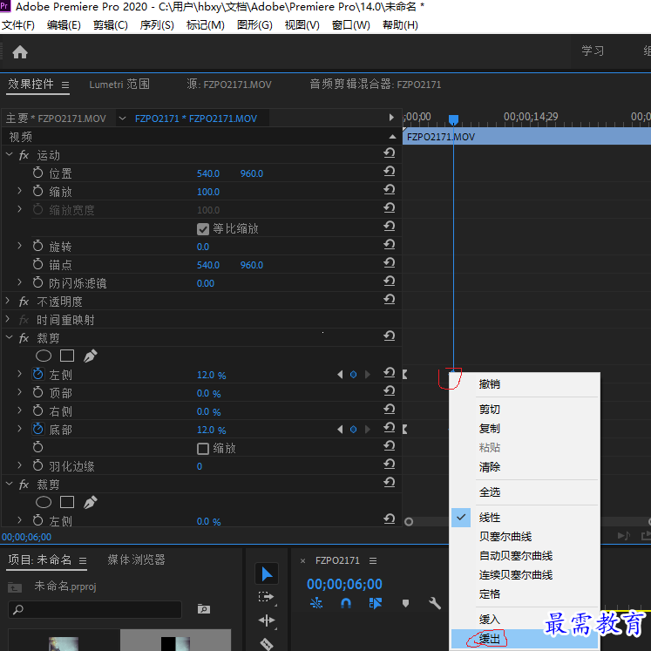Image resolution: width=651 pixels, height=651 pixels.
Task: Choose 缓出 from the context menu
Action: coord(525,639)
